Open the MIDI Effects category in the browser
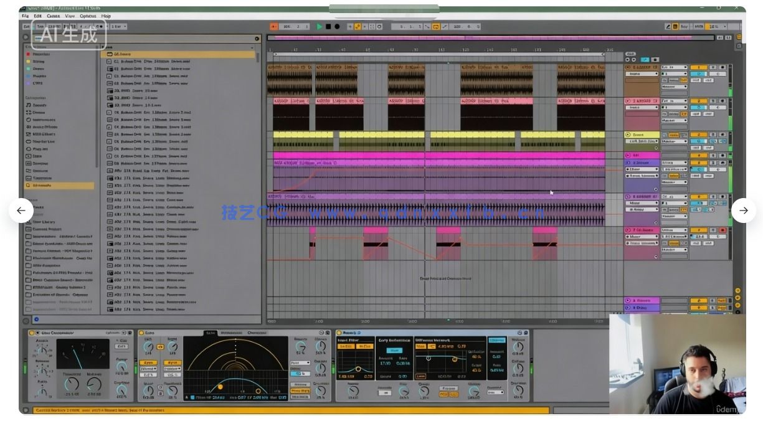Screen dimensions: 763x426 tap(44, 135)
